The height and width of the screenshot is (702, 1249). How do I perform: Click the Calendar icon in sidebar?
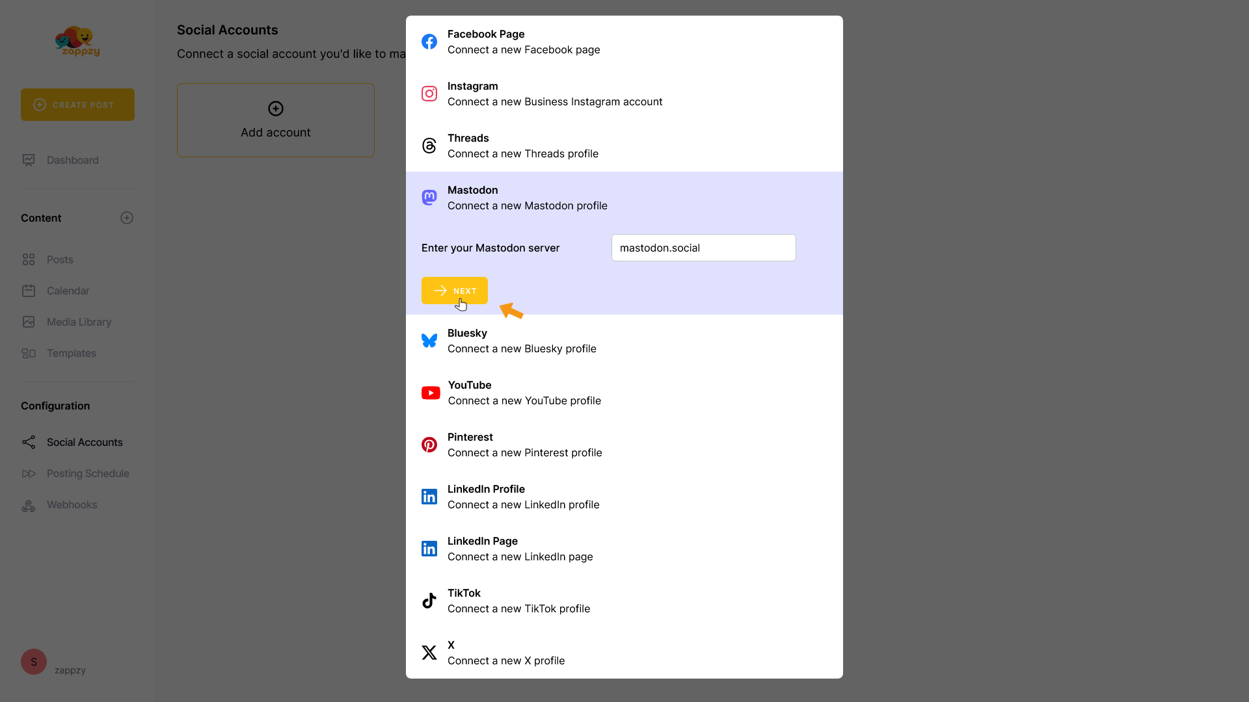click(29, 291)
